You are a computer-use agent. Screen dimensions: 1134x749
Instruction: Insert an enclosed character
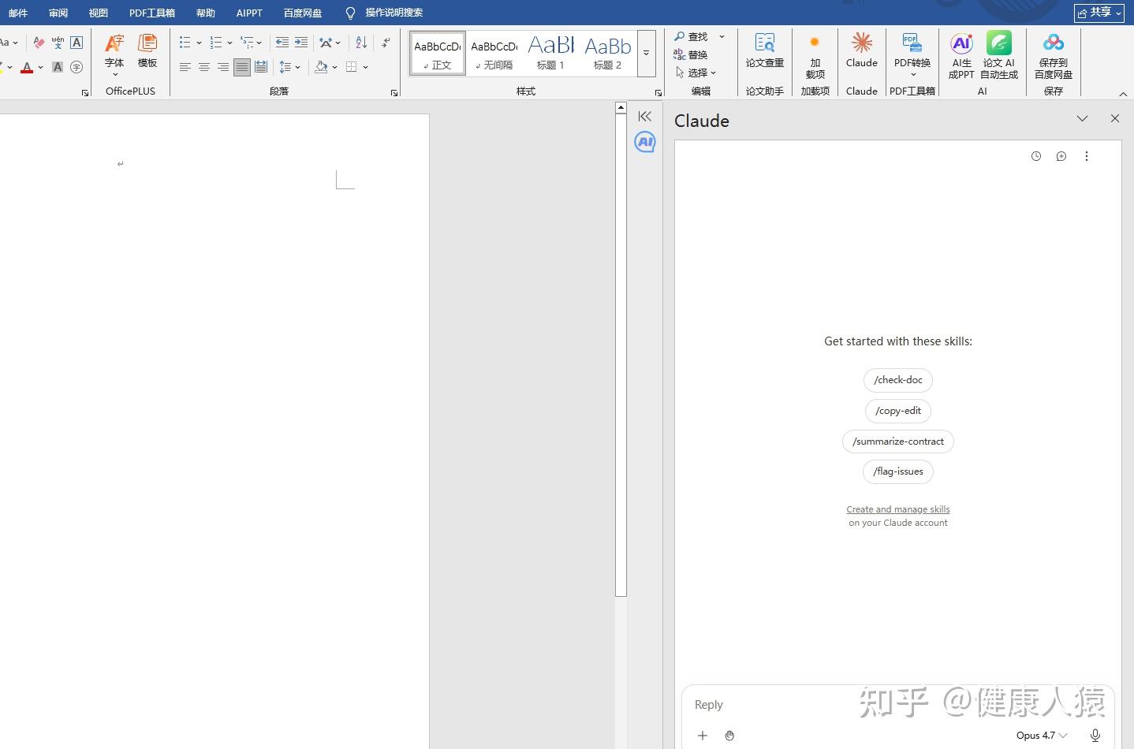[x=76, y=67]
